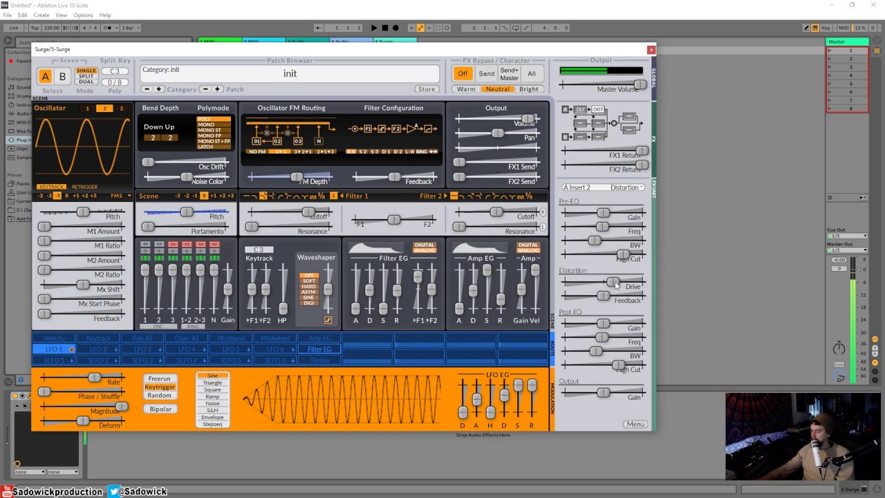Open the Create menu

pos(41,15)
